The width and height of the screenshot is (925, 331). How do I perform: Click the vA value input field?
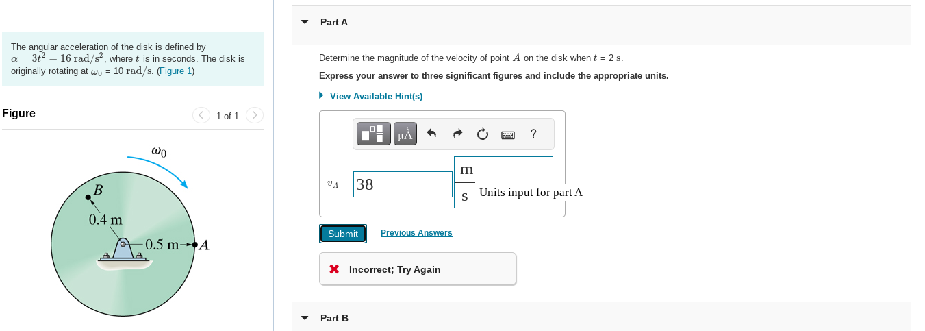point(403,184)
